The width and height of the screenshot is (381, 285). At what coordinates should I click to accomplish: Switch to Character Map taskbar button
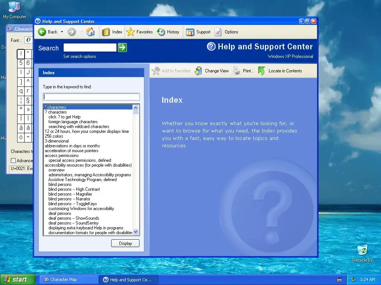[69, 280]
